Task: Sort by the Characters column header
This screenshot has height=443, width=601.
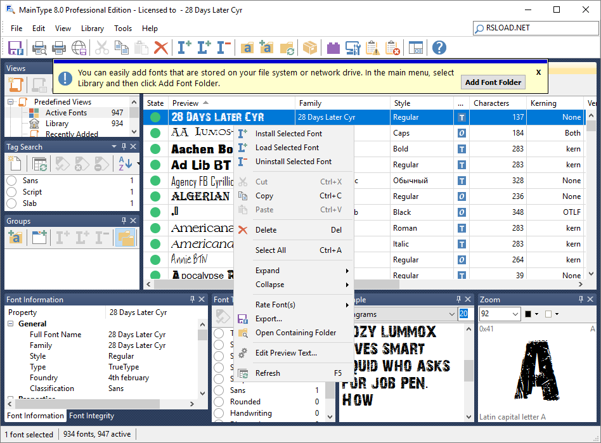Action: (x=498, y=103)
